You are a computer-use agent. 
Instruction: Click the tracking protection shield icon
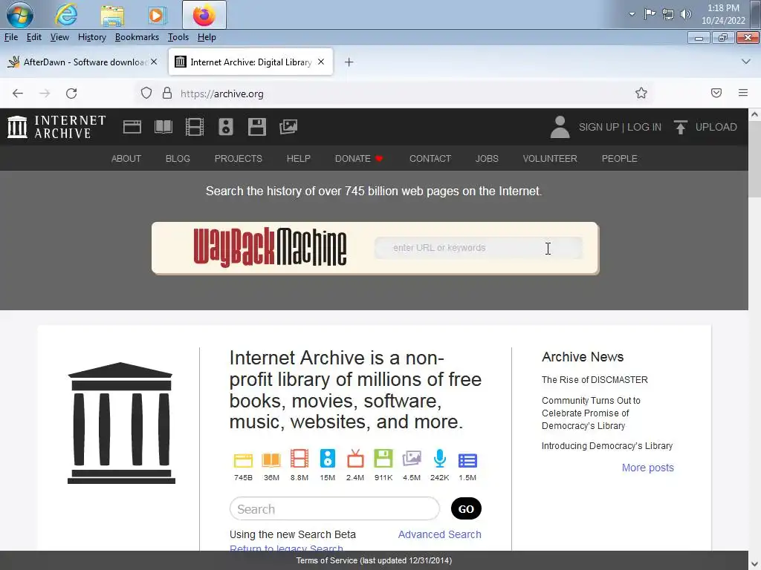(146, 93)
